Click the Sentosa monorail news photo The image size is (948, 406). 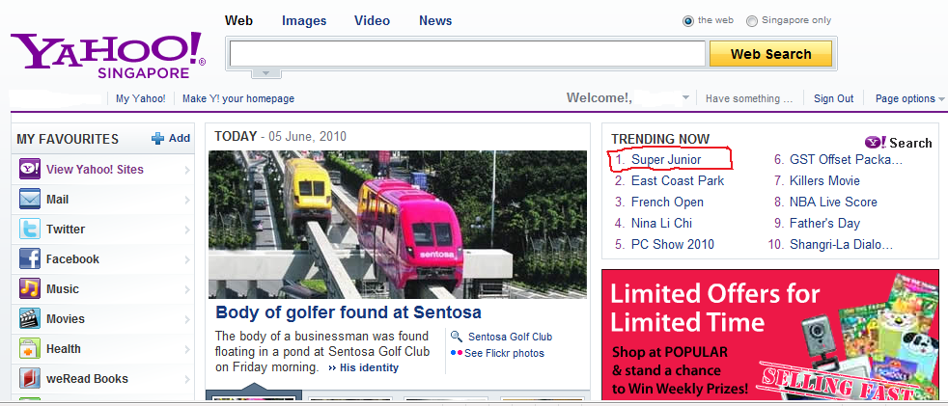point(397,224)
